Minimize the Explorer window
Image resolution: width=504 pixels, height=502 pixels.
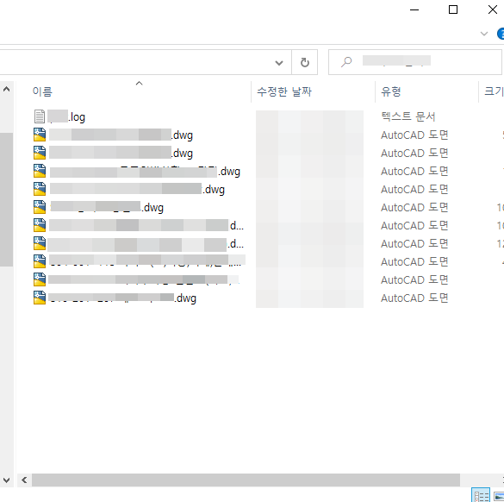coord(414,10)
